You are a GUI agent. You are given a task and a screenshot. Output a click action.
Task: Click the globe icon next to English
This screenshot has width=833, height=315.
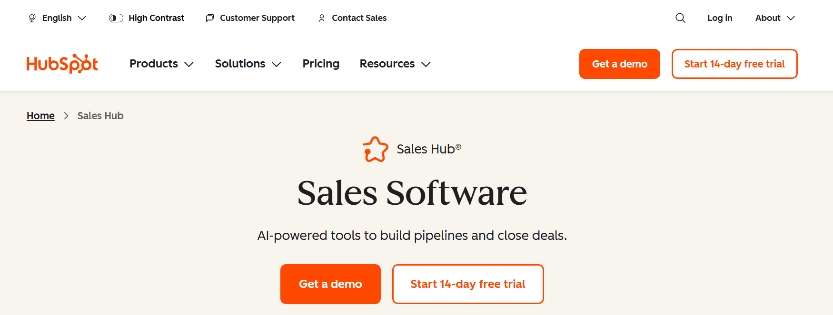pyautogui.click(x=31, y=18)
